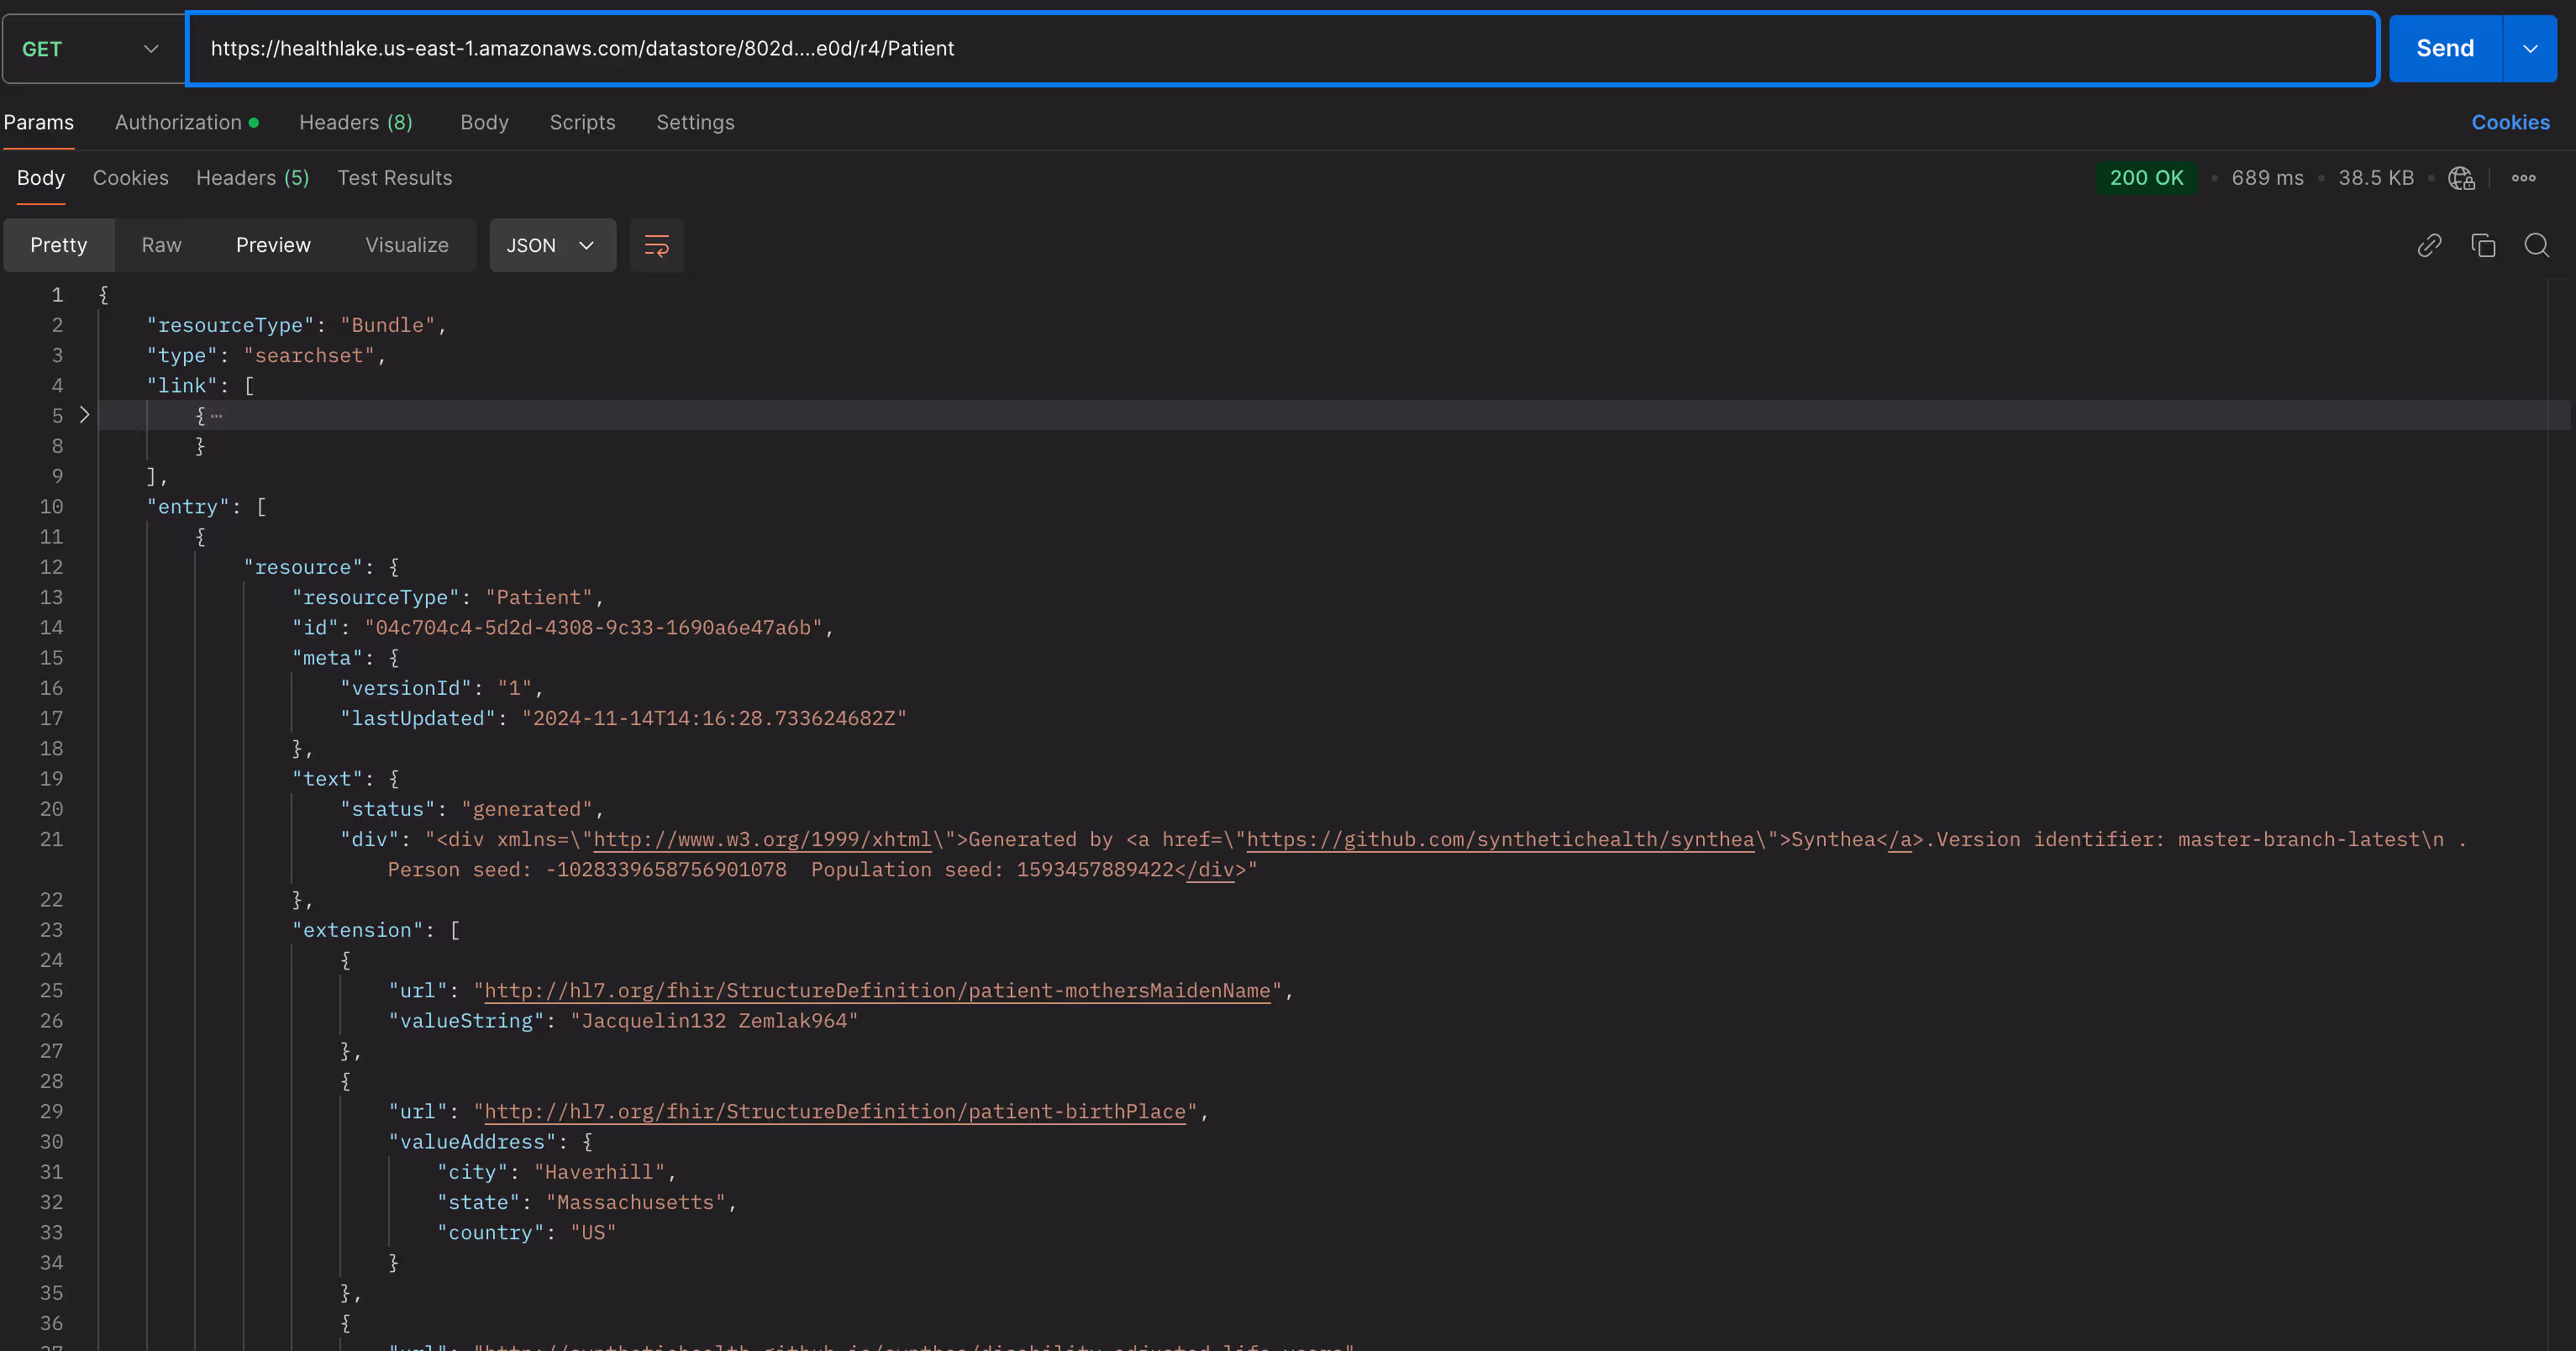Click the "Jacquelin132 Zemlak964" value
The image size is (2576, 1351).
tap(714, 1020)
